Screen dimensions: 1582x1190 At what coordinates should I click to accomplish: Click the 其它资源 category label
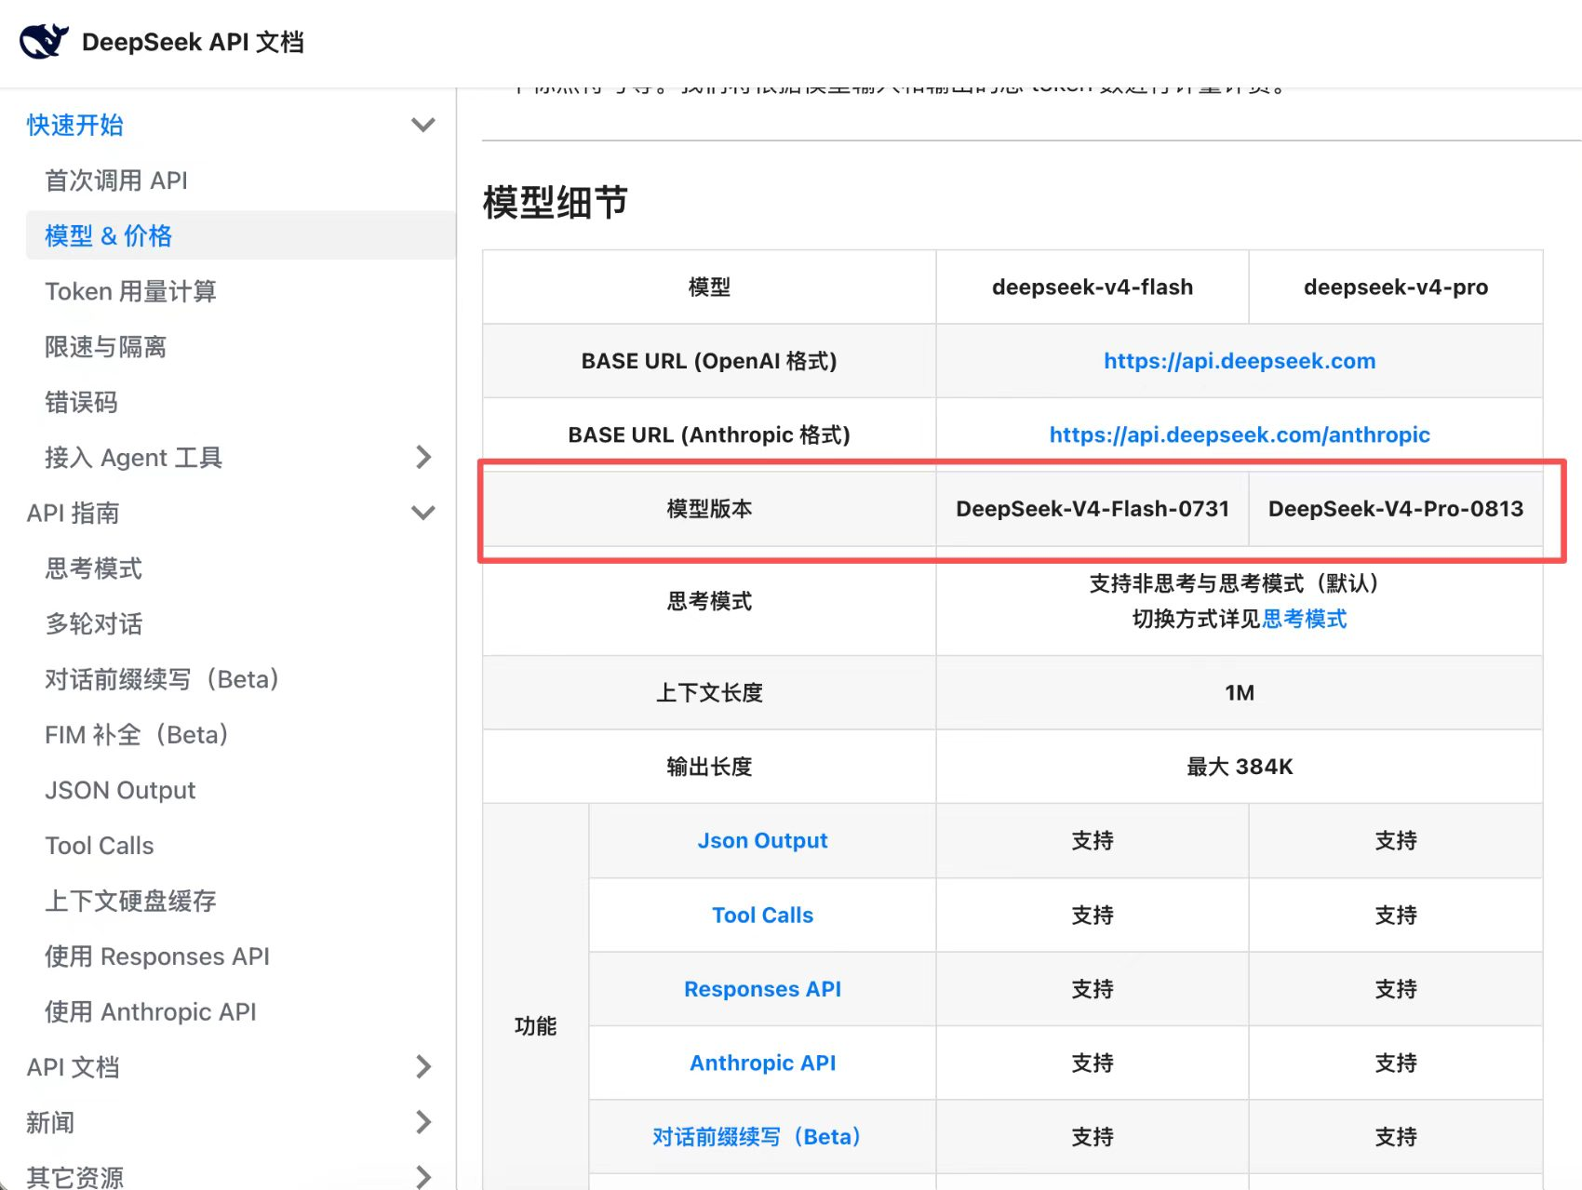(x=74, y=1177)
